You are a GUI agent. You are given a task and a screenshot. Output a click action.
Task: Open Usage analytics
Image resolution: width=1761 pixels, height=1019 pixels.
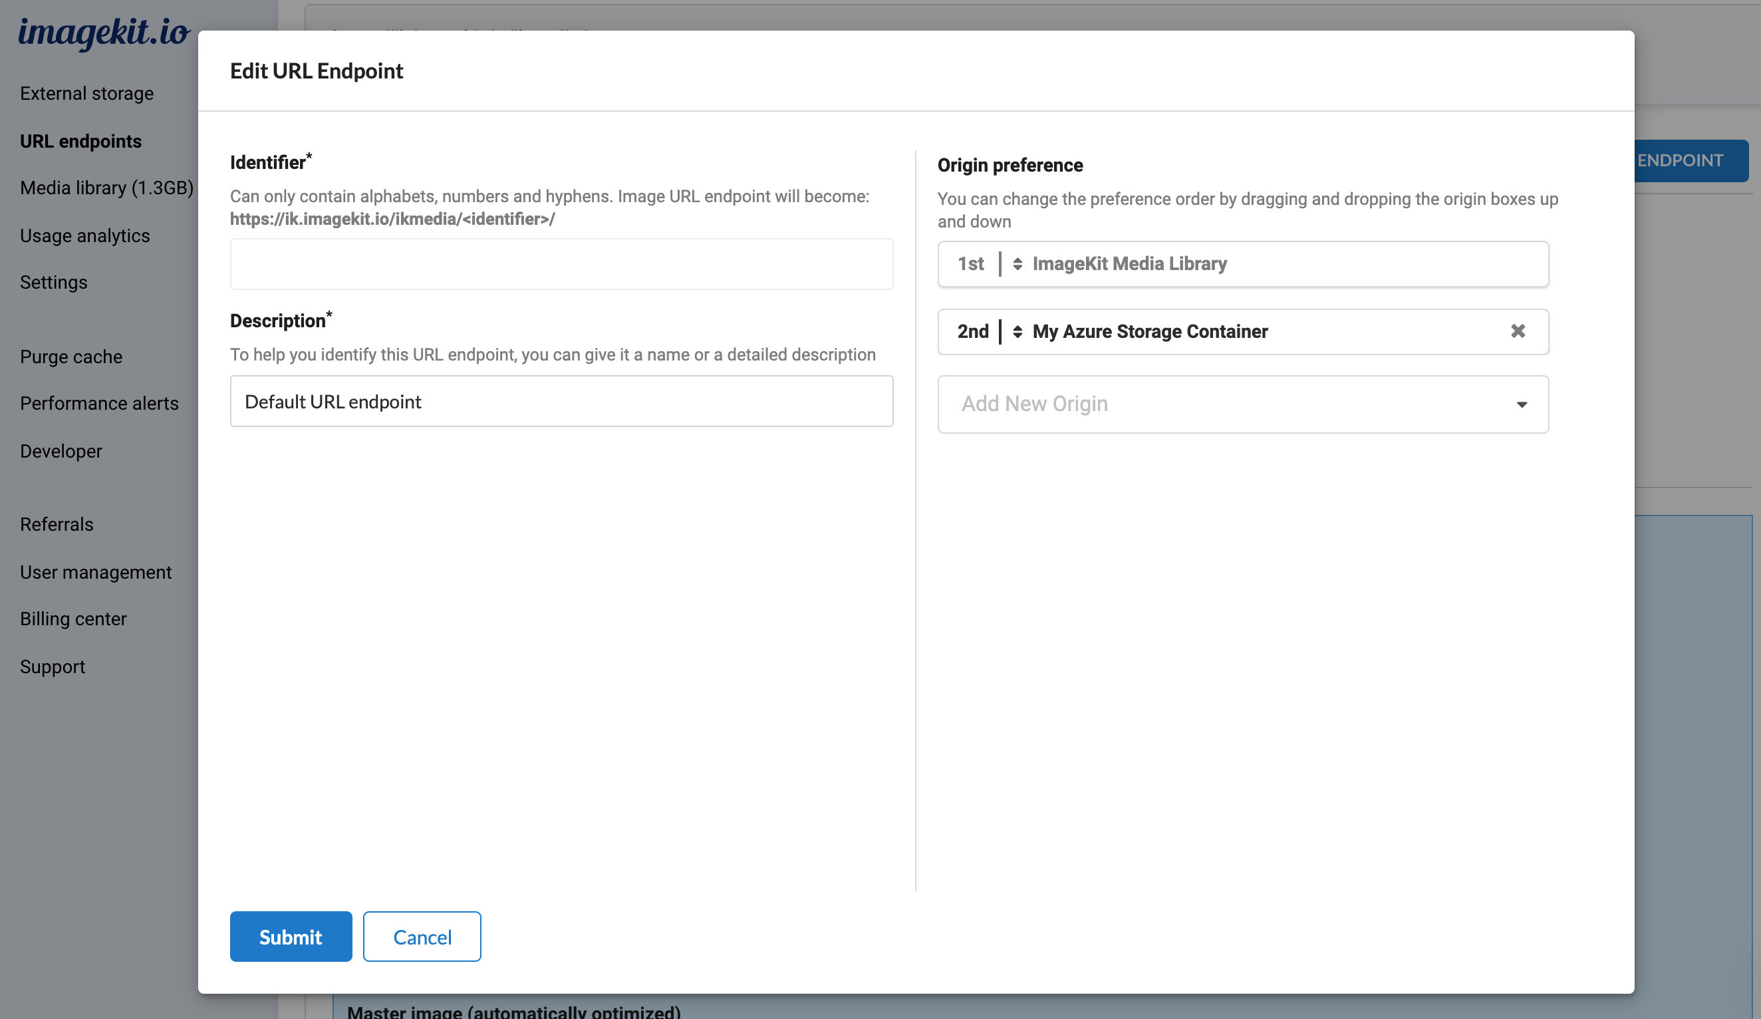(84, 235)
